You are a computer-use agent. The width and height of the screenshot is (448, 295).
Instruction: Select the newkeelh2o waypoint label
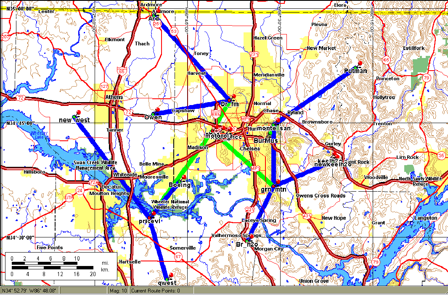[x=333, y=165]
